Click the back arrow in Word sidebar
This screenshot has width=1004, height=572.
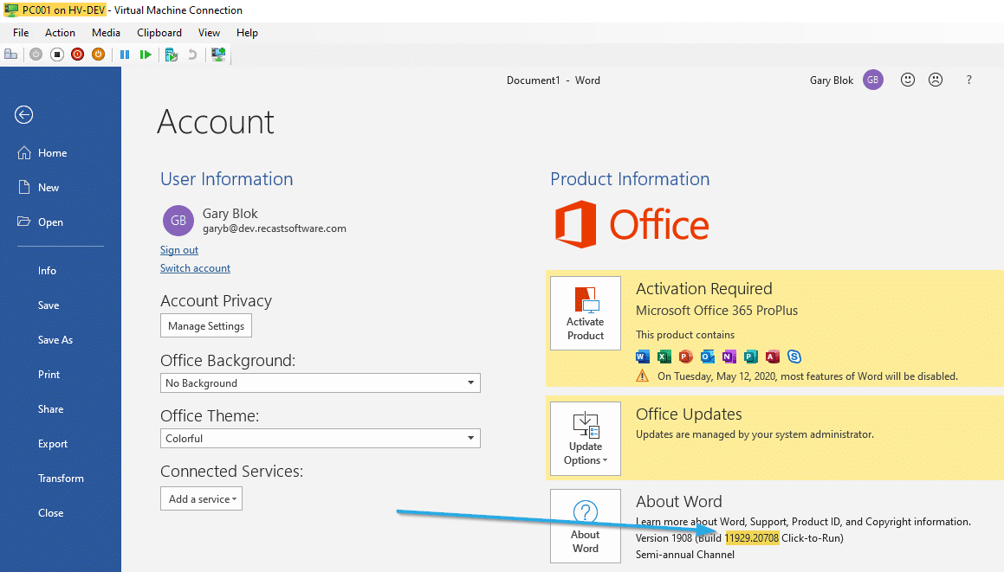click(23, 114)
